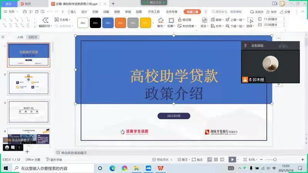Select the RART 01 slide 3 thumbnail
308x173 pixels.
point(28,112)
